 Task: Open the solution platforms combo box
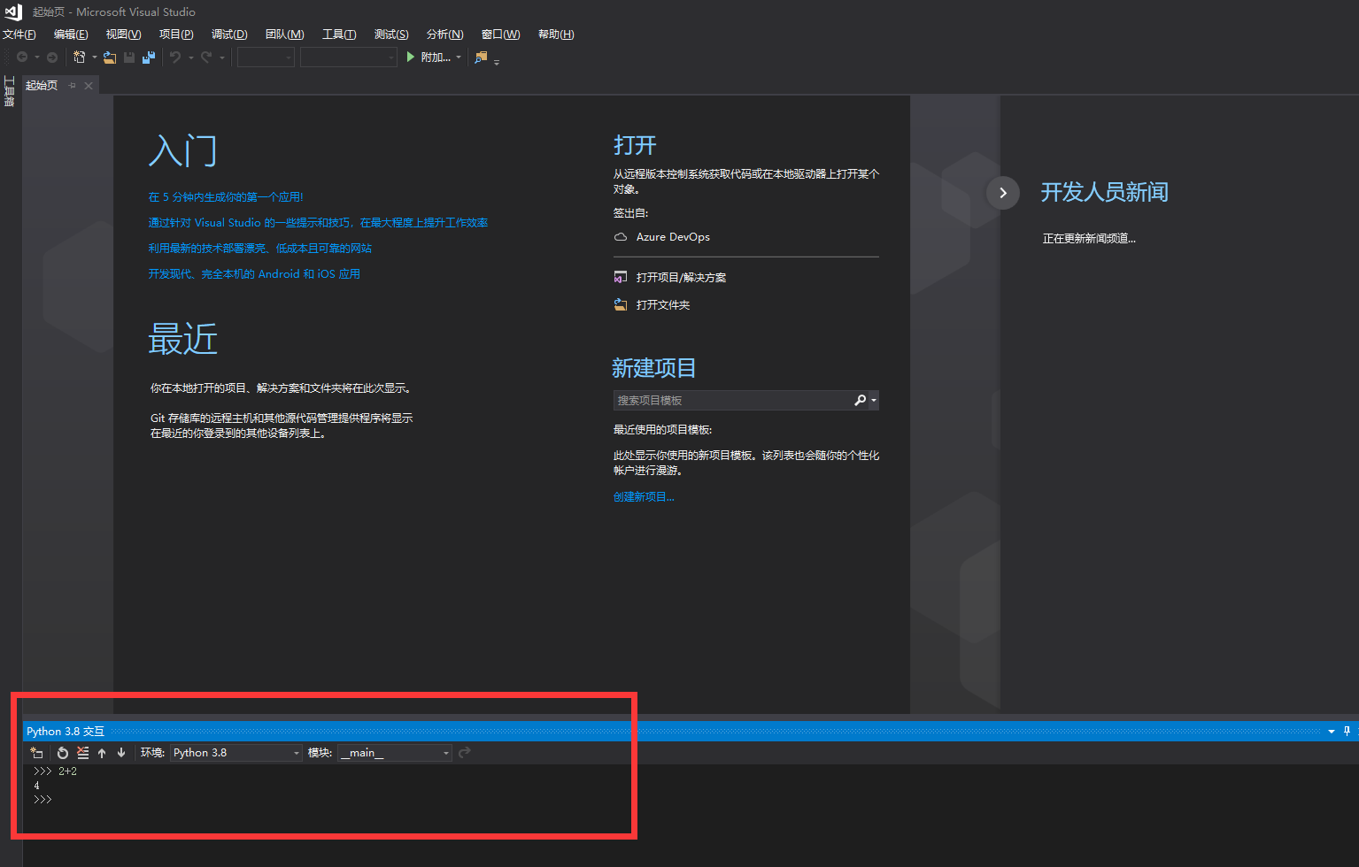point(348,58)
